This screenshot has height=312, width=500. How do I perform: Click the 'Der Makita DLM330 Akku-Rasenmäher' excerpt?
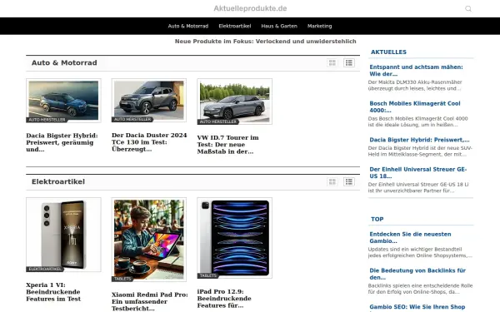point(415,86)
